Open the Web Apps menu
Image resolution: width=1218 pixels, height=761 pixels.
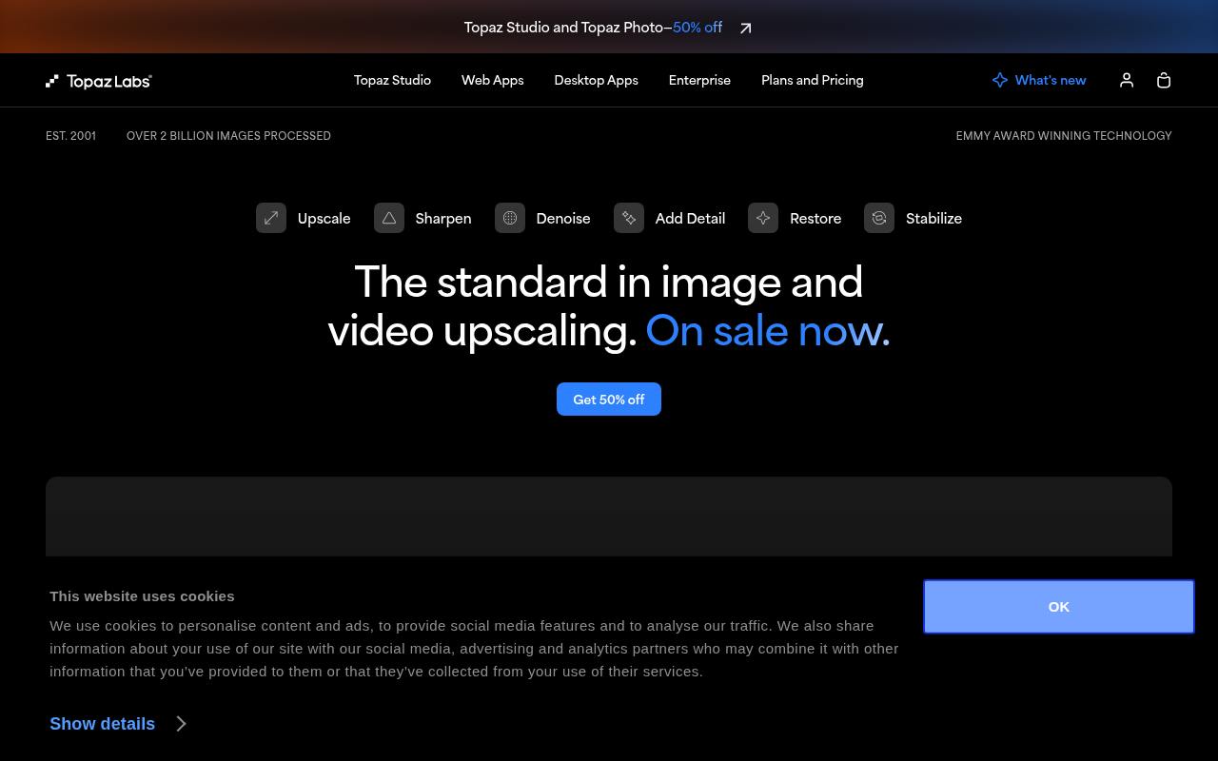(x=493, y=80)
